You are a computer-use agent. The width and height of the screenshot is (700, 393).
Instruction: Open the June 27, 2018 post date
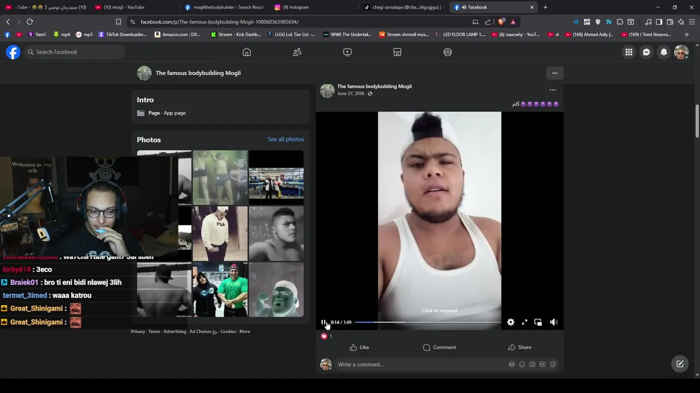coord(351,93)
